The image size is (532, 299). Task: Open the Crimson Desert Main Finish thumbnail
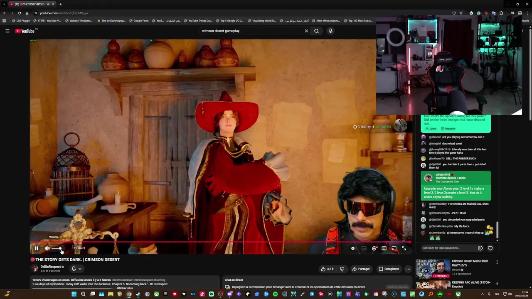pos(433,269)
